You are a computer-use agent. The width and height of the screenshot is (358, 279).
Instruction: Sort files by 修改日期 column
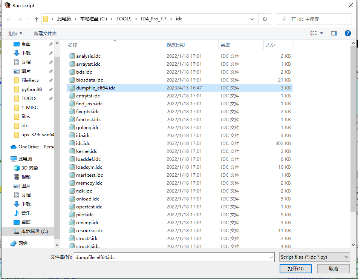tap(176, 45)
